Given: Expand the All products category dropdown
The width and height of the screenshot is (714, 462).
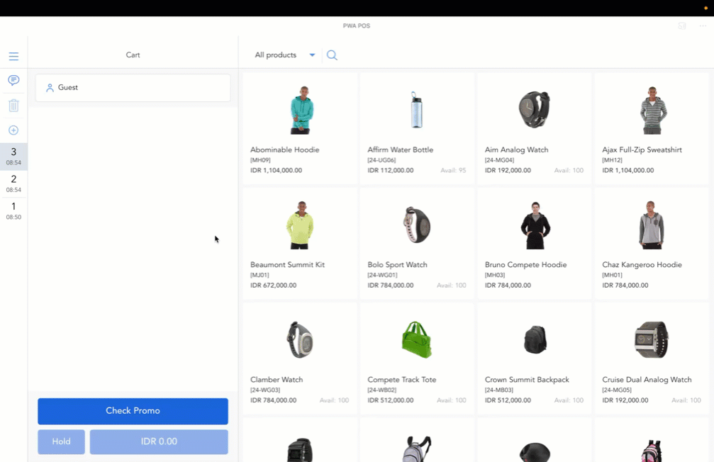Looking at the screenshot, I should click(284, 55).
